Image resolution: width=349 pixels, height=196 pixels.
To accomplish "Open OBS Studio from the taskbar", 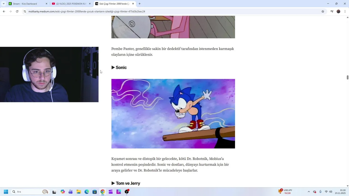I will [127, 192].
